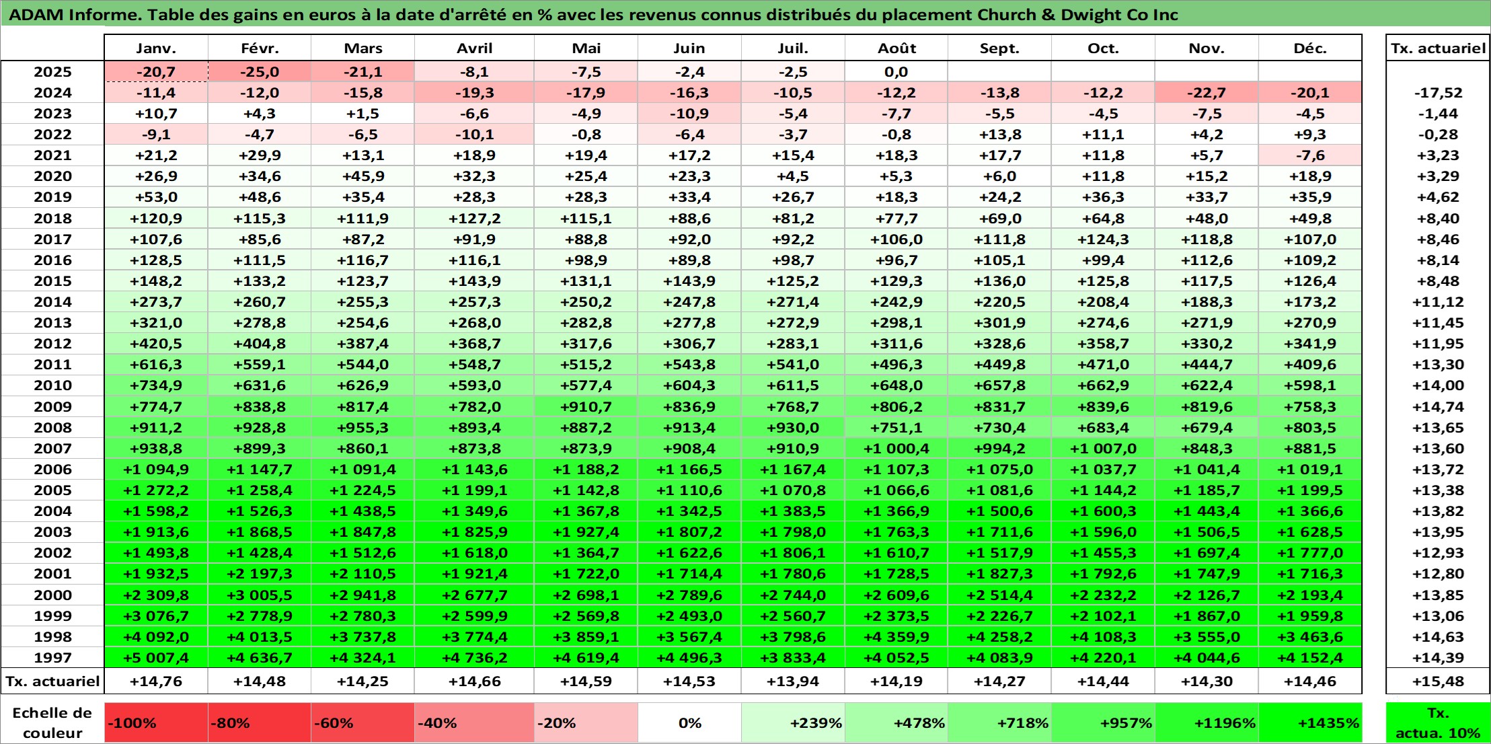Image resolution: width=1491 pixels, height=744 pixels.
Task: Click the Tx. actua. 10% green legend box
Action: click(1438, 723)
